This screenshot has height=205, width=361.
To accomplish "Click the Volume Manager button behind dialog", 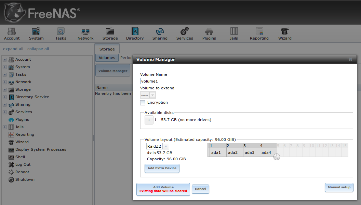I will [x=113, y=71].
